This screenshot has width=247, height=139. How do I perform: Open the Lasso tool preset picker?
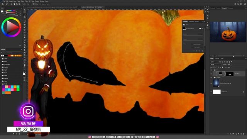(7, 4)
